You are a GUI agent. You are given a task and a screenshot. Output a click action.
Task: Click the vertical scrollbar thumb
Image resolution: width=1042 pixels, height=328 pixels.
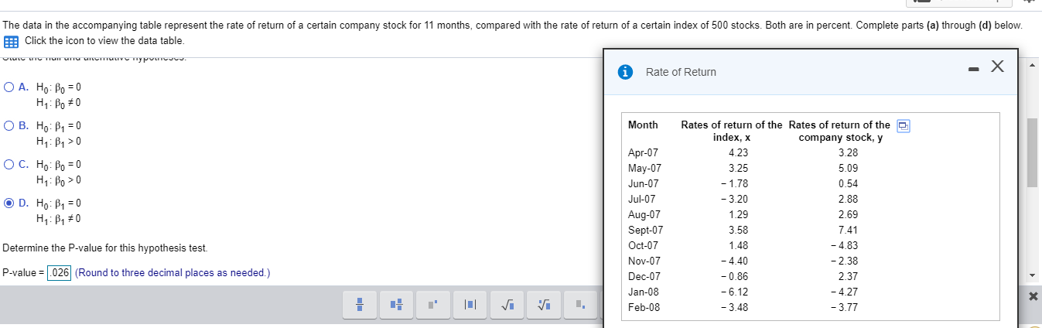(1033, 152)
